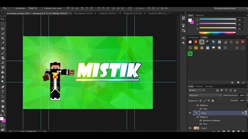The image size is (248, 139).
Task: Open the opacity percentage dropdown arrow
Action: pyautogui.click(x=247, y=95)
